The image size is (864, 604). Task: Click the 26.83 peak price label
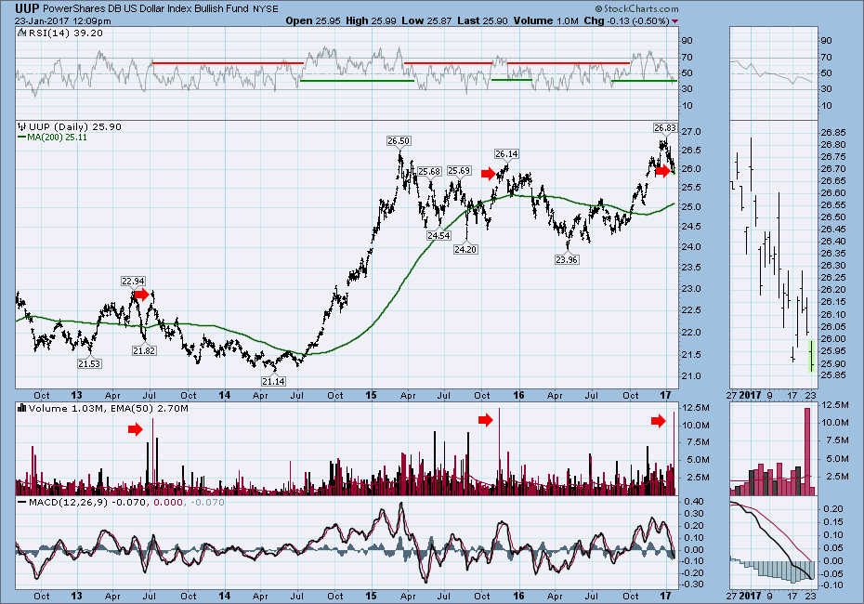tap(665, 128)
